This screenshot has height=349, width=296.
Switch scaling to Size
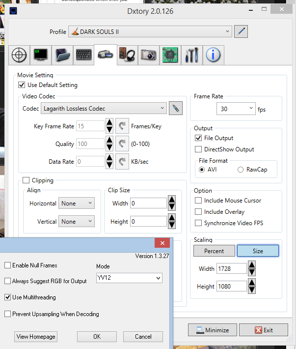click(258, 251)
